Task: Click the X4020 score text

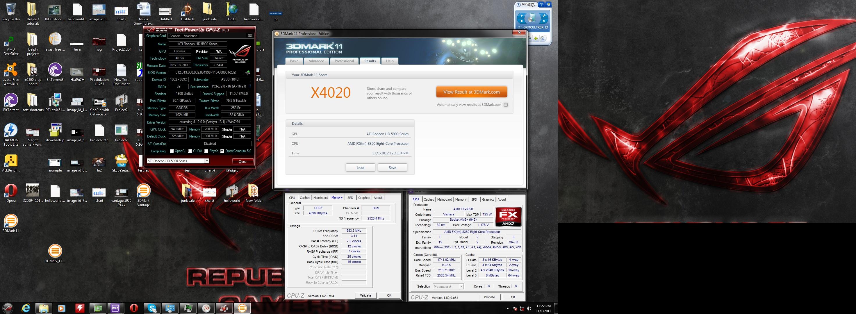Action: 331,92
